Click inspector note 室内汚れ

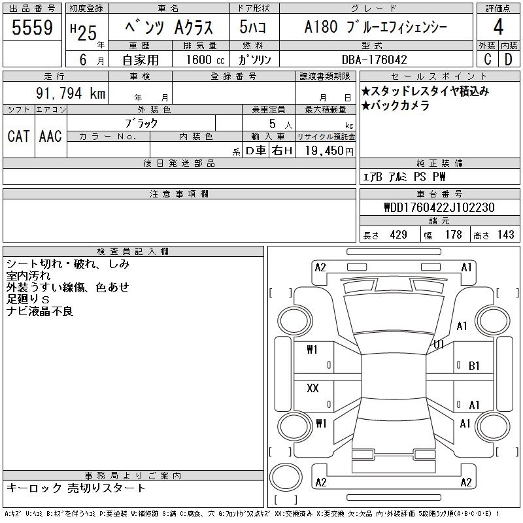pyautogui.click(x=28, y=276)
